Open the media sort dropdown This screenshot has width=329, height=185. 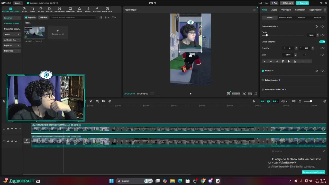(107, 17)
